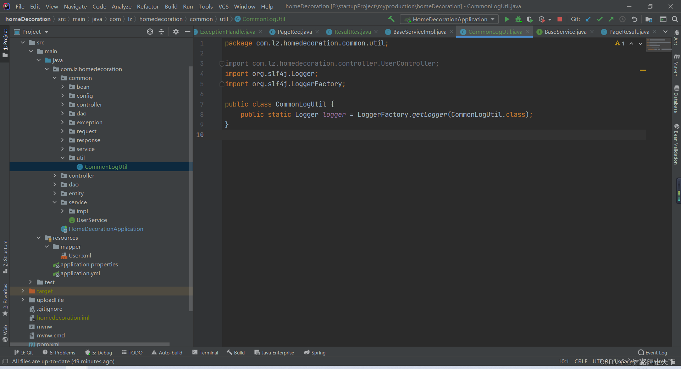Switch to the PageReq.java tab
Image resolution: width=681 pixels, height=369 pixels.
point(294,32)
